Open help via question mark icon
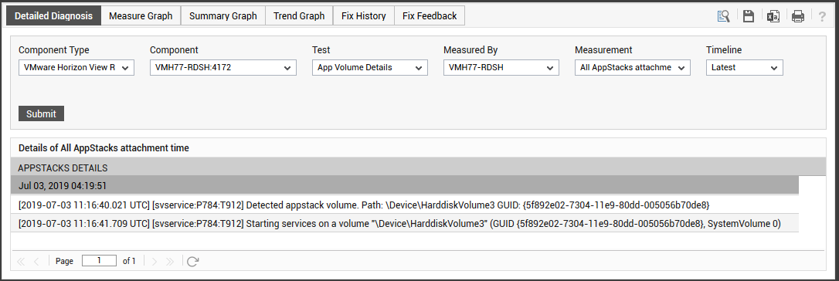Screen dimensions: 839x281 tap(823, 16)
